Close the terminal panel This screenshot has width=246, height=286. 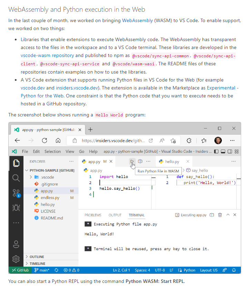[x=235, y=215]
